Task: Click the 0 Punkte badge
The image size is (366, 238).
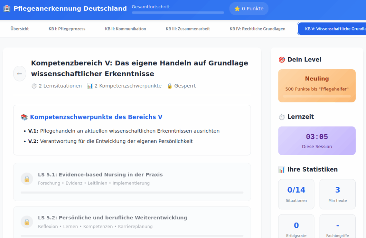Action: (249, 9)
